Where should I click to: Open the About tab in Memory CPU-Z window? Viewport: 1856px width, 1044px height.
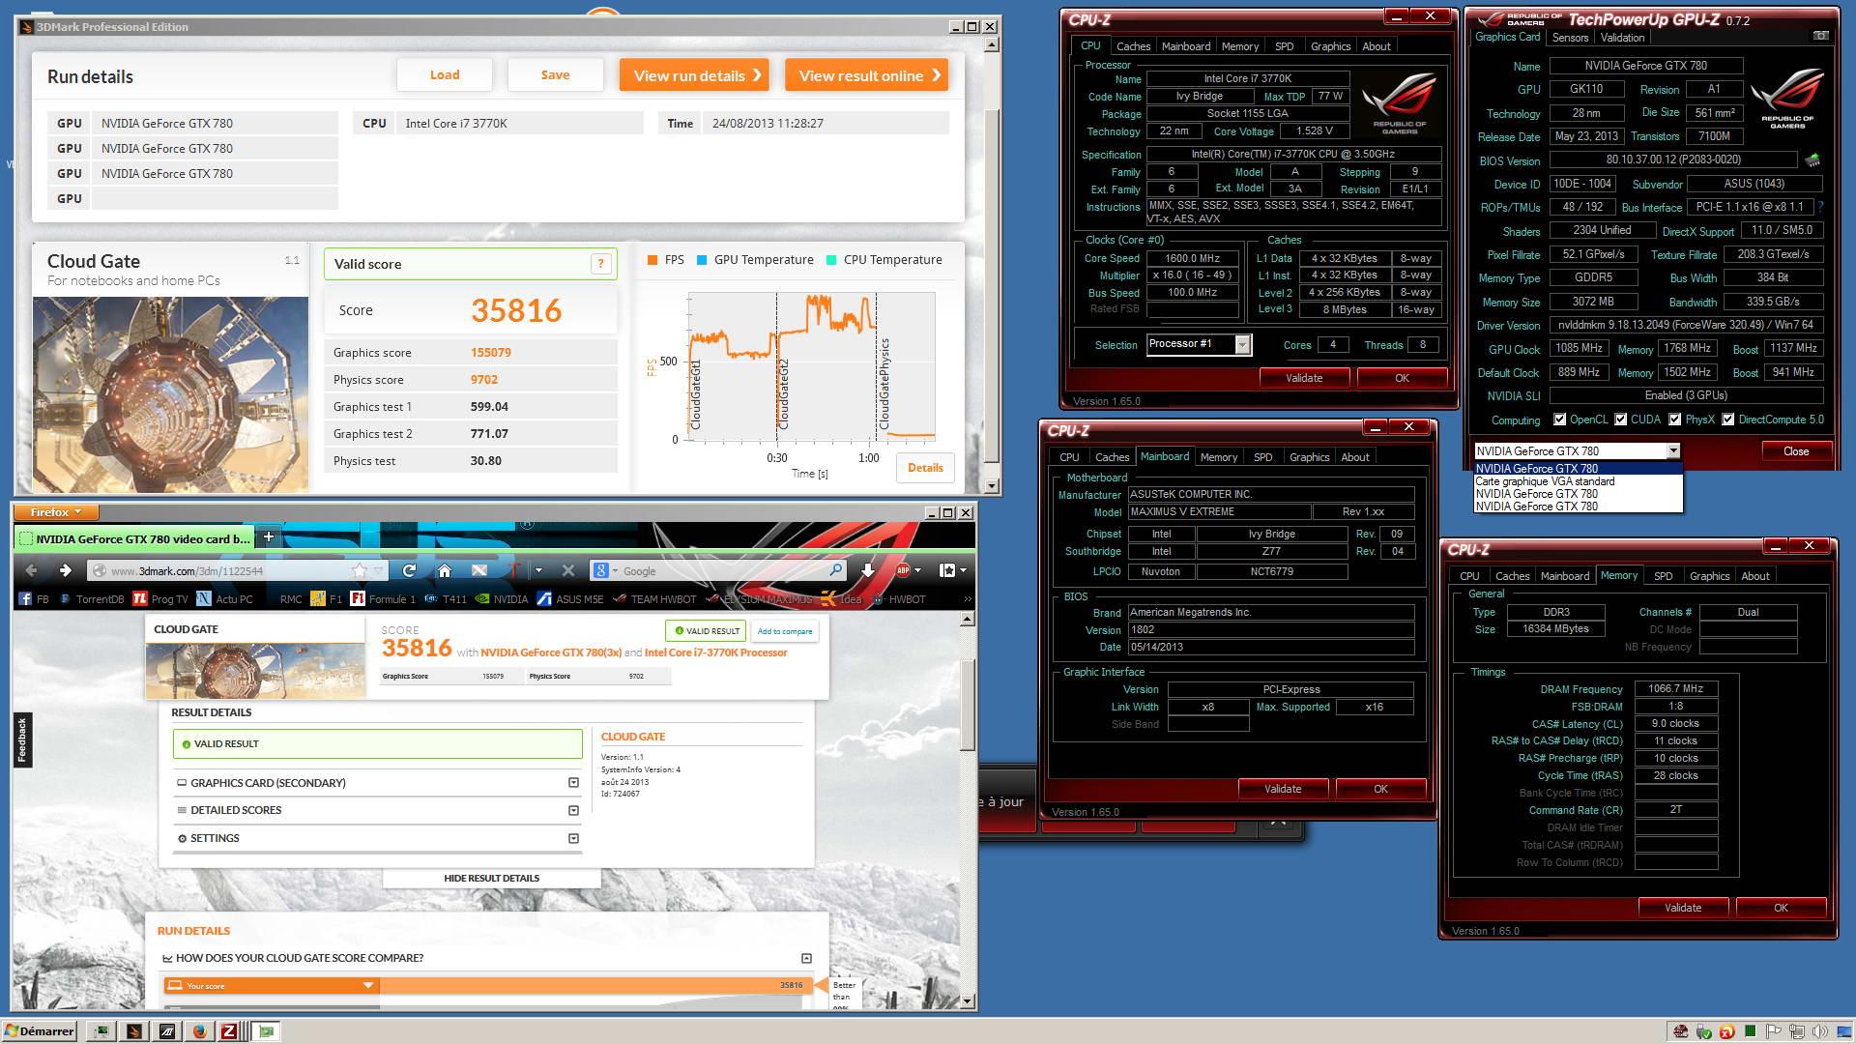[1754, 576]
